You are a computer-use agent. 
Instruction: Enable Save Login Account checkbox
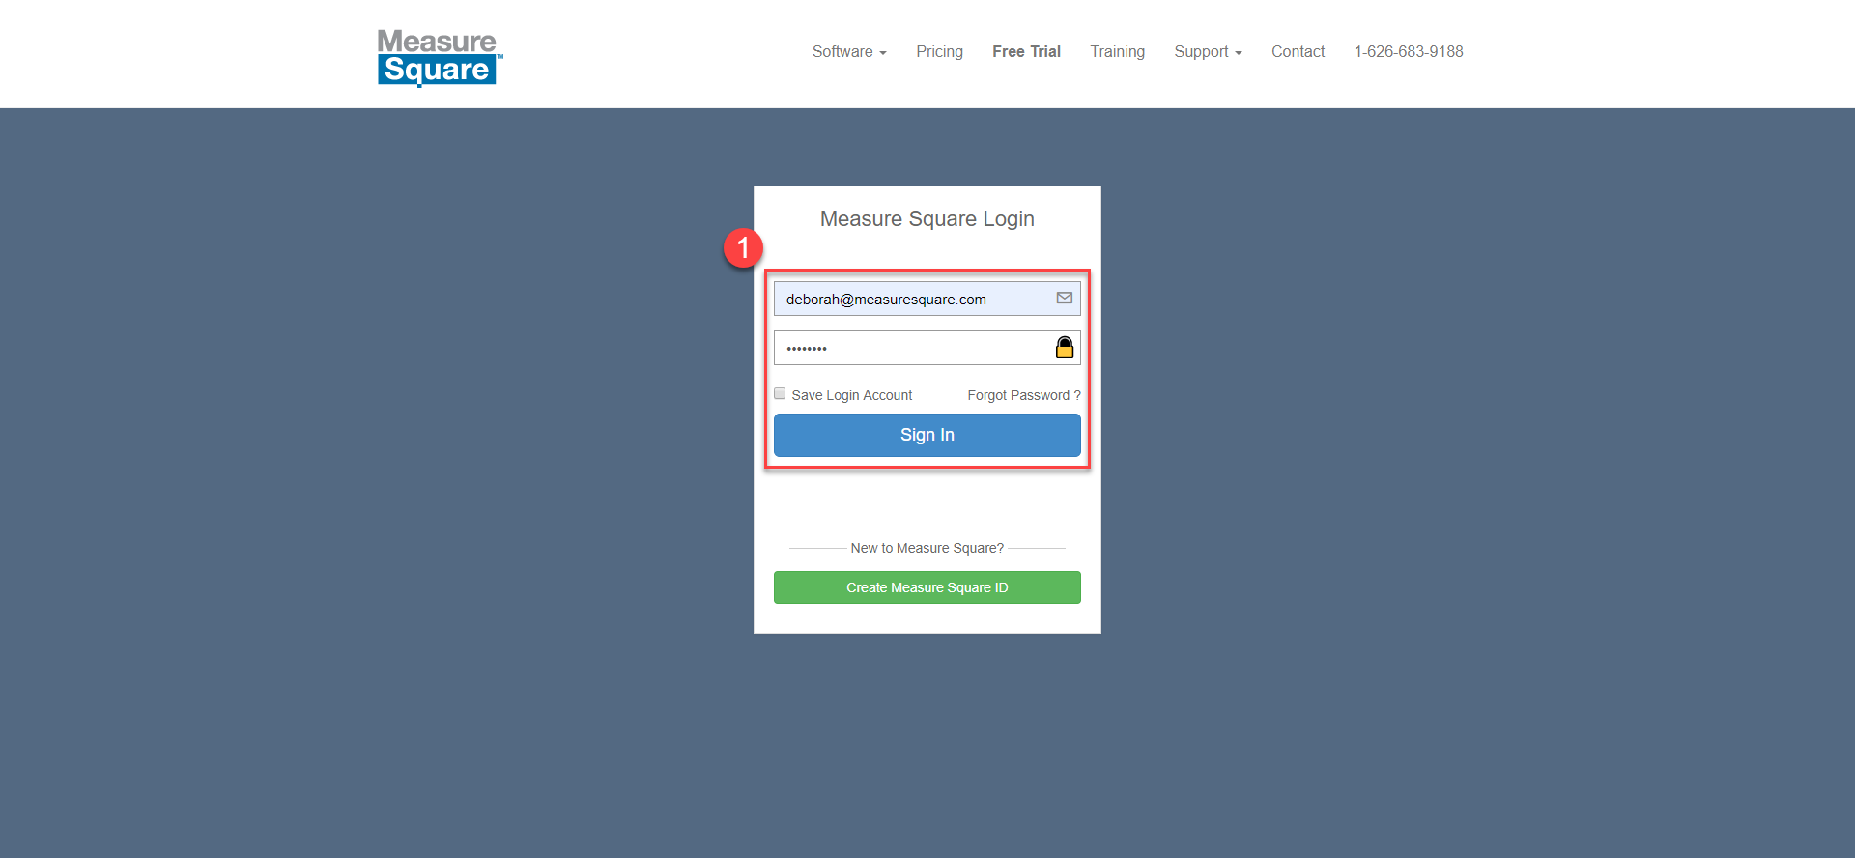click(780, 393)
